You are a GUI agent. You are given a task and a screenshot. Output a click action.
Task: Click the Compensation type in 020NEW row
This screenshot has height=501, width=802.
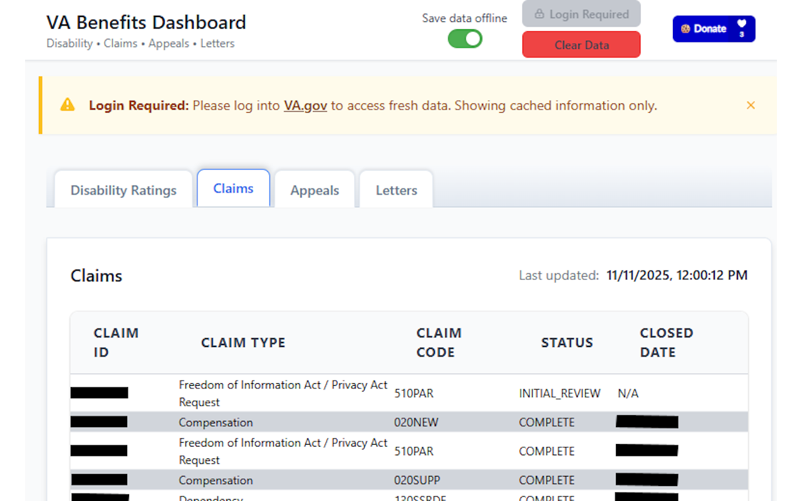click(x=216, y=422)
